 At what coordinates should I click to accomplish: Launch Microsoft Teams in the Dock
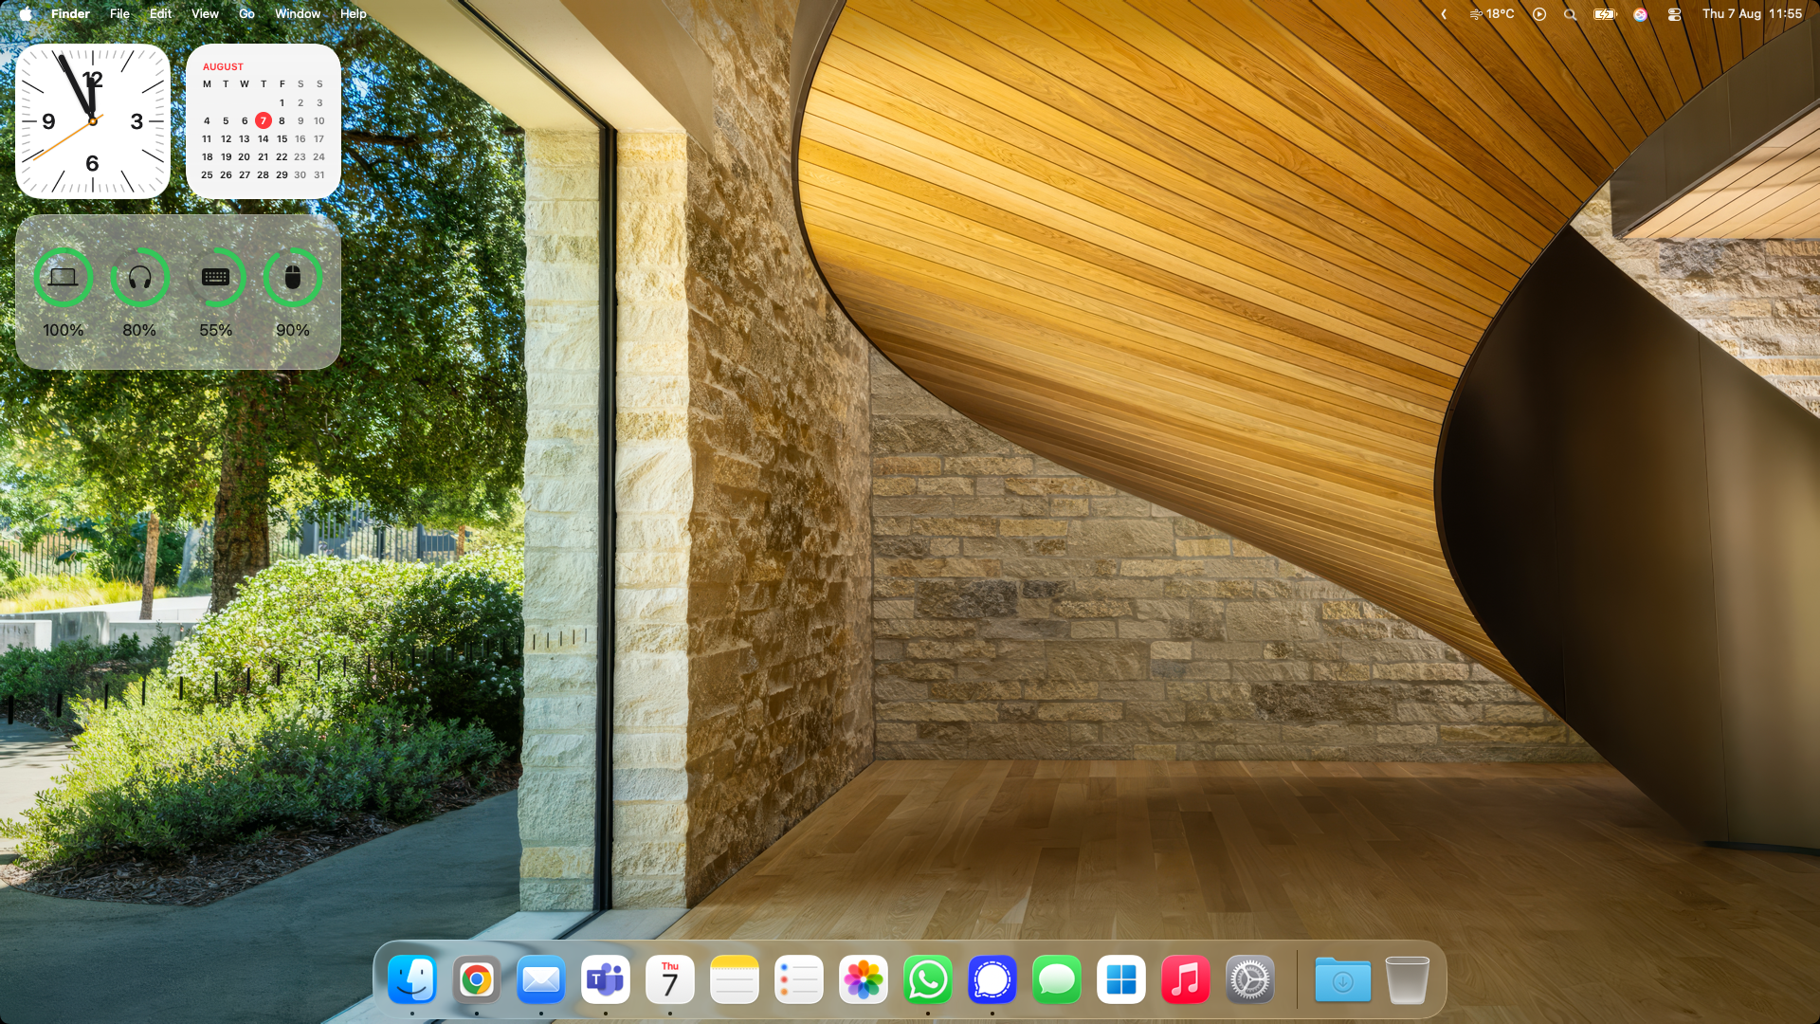click(606, 979)
